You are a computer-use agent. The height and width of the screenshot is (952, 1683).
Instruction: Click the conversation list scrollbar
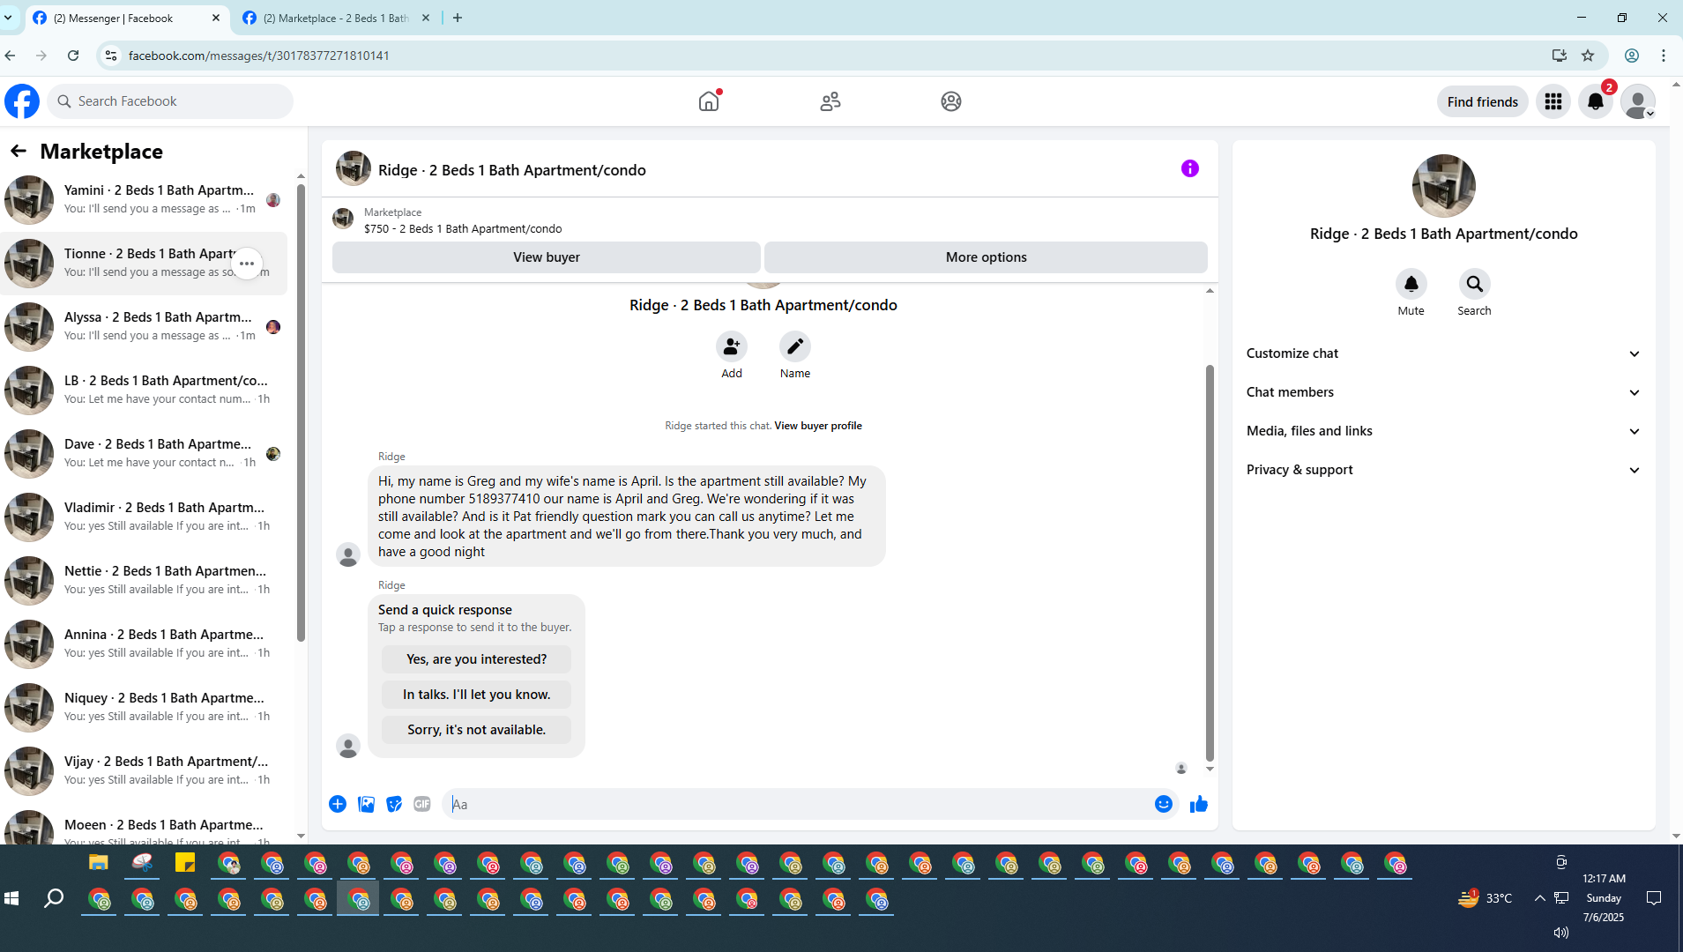point(301,413)
